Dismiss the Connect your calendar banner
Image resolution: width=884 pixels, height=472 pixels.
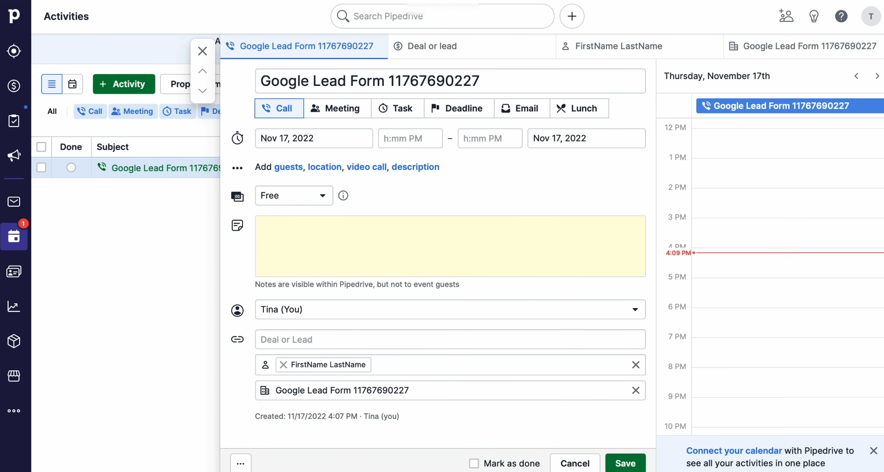point(874,451)
